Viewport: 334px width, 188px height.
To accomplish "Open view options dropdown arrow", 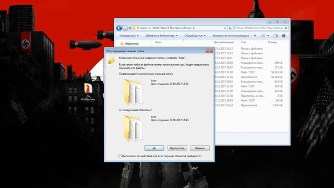I will pos(268,36).
